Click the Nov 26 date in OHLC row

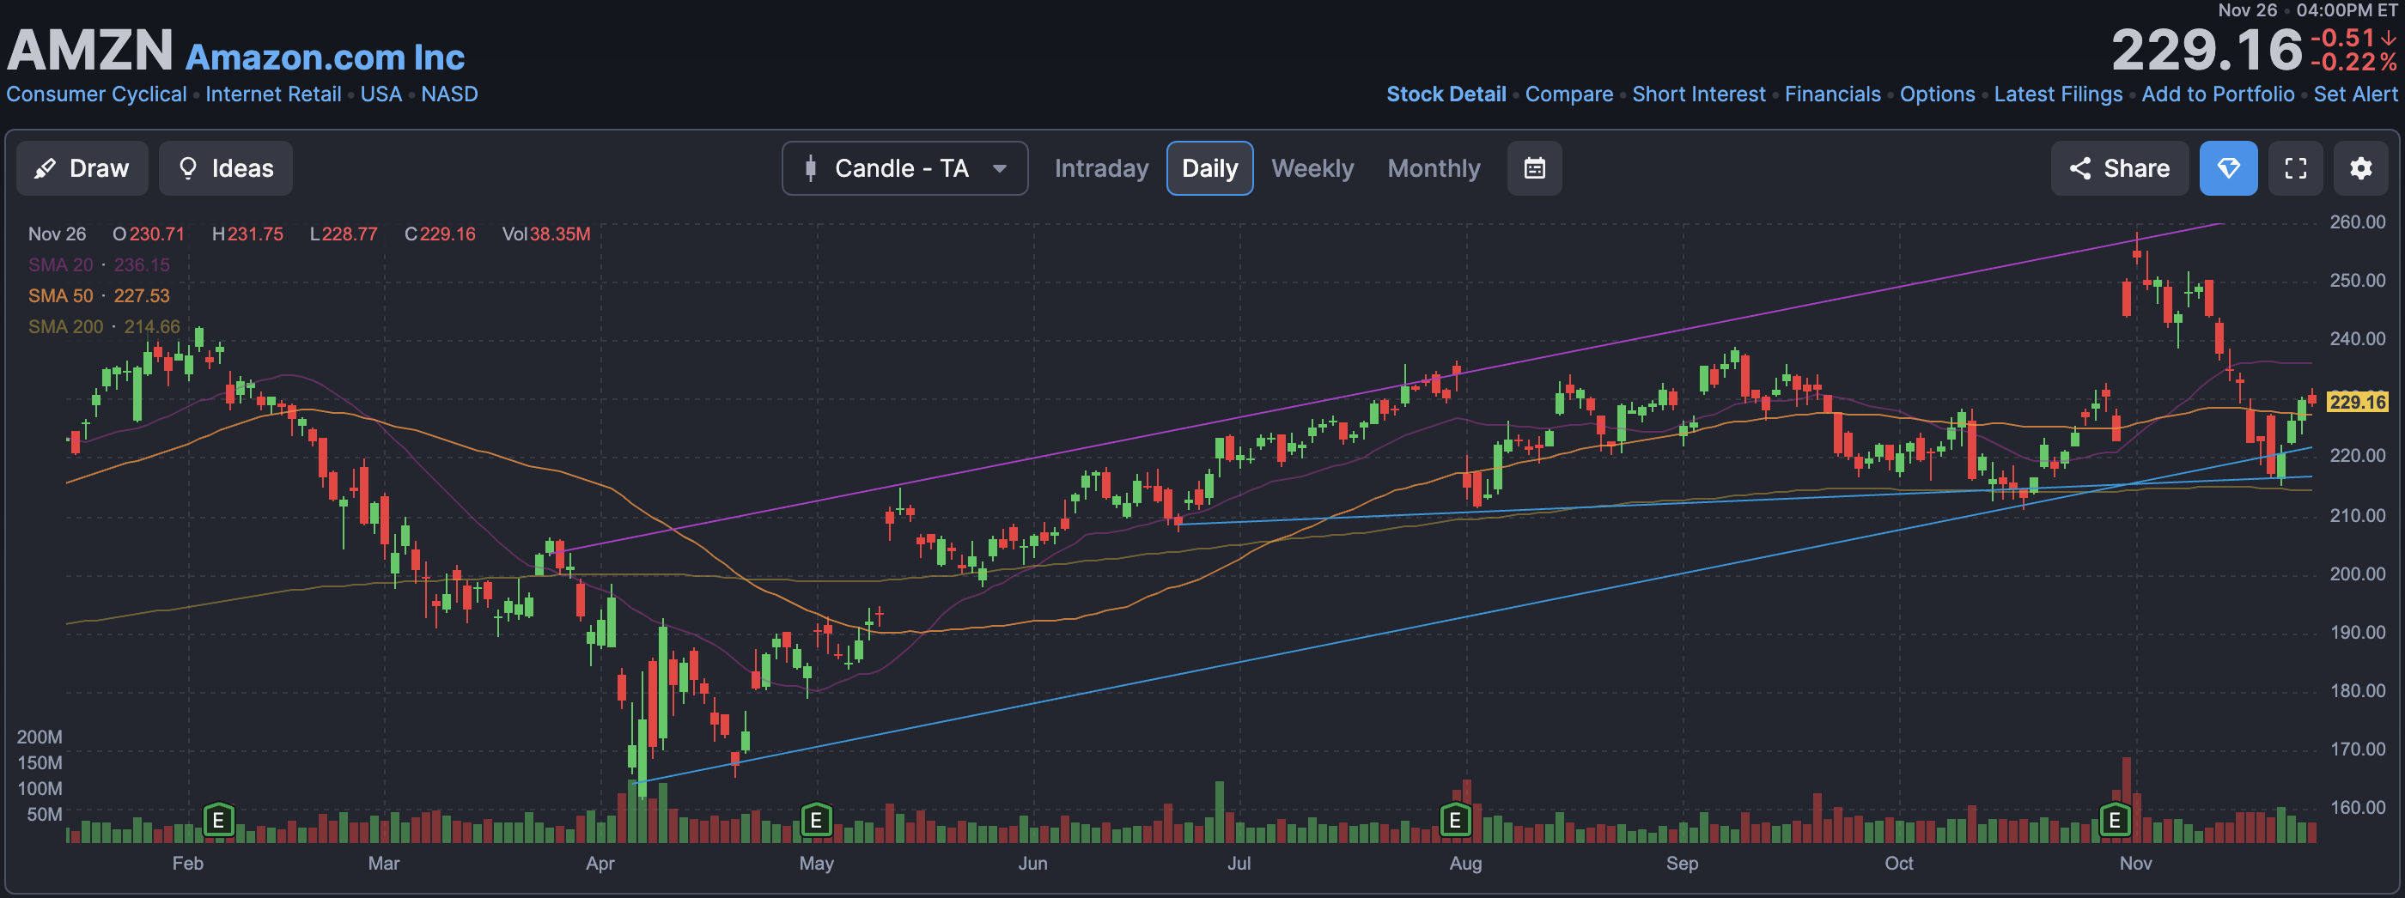tap(57, 234)
